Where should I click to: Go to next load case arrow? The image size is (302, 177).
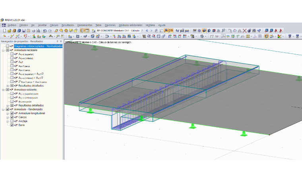[x=151, y=31]
